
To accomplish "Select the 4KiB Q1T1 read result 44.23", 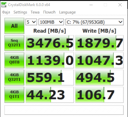I will coord(50,95).
